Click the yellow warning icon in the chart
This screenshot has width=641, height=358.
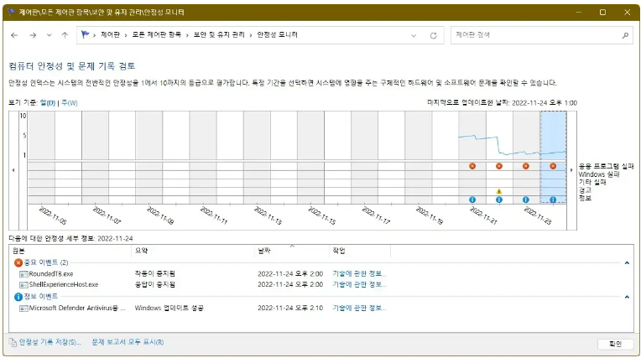click(499, 191)
